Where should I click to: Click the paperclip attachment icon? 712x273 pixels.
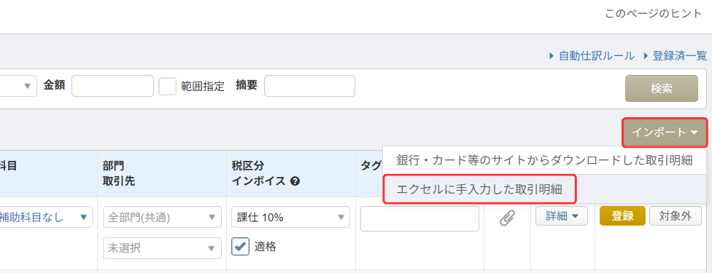507,218
